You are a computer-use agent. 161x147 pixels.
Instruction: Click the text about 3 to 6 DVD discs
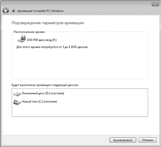[x=52, y=47]
